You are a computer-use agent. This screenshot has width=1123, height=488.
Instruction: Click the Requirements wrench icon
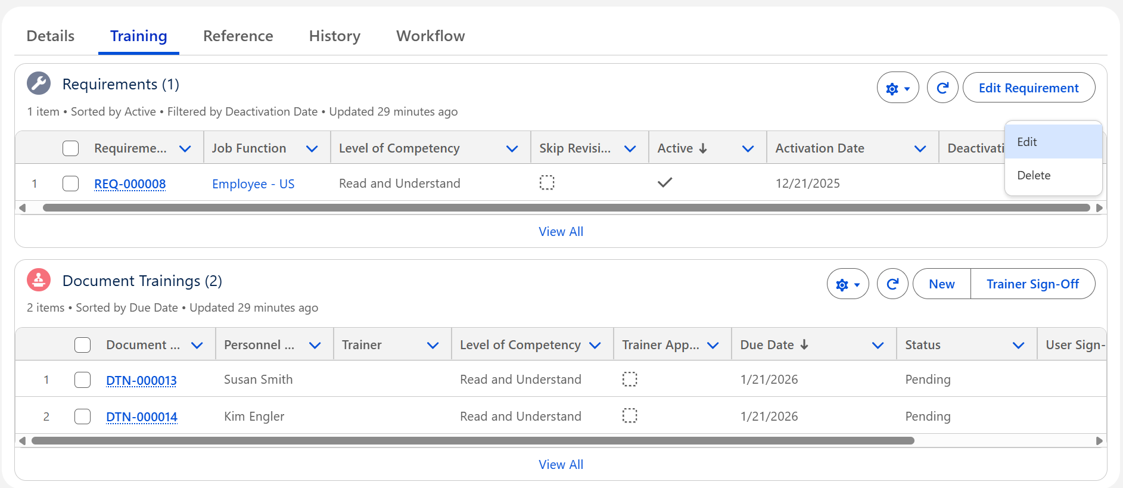(39, 84)
